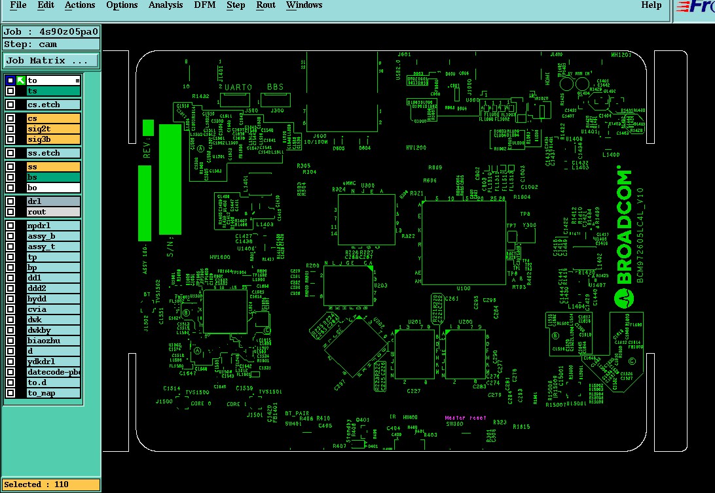Open the Step menu
Viewport: 715px width, 493px height.
click(236, 5)
